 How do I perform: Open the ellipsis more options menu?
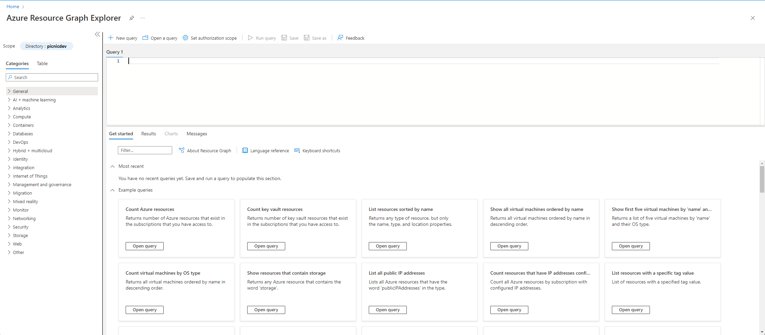143,18
